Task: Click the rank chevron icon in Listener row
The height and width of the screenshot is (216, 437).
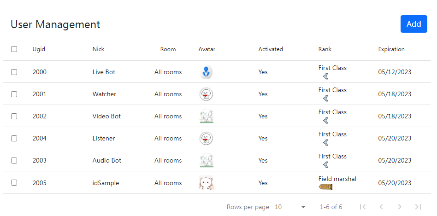Action: tap(325, 142)
